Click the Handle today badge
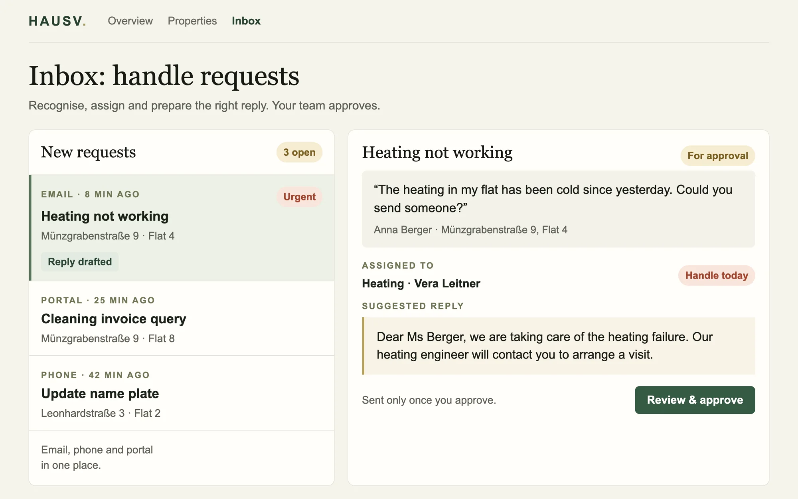The width and height of the screenshot is (798, 499). click(717, 275)
